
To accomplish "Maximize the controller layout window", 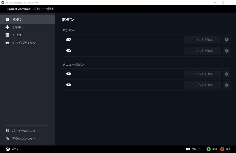I will click(223, 3).
